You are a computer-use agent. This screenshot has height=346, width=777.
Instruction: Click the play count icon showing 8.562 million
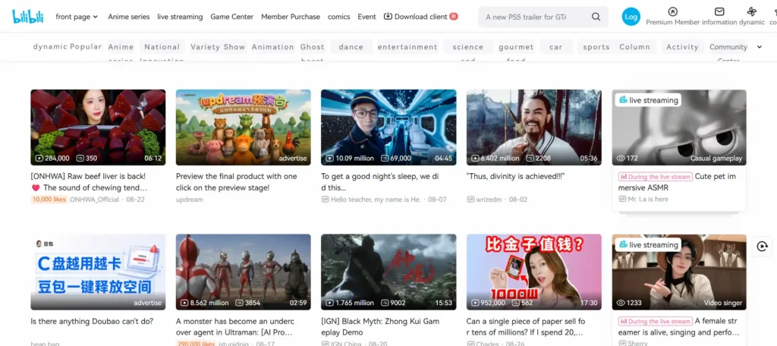point(184,303)
